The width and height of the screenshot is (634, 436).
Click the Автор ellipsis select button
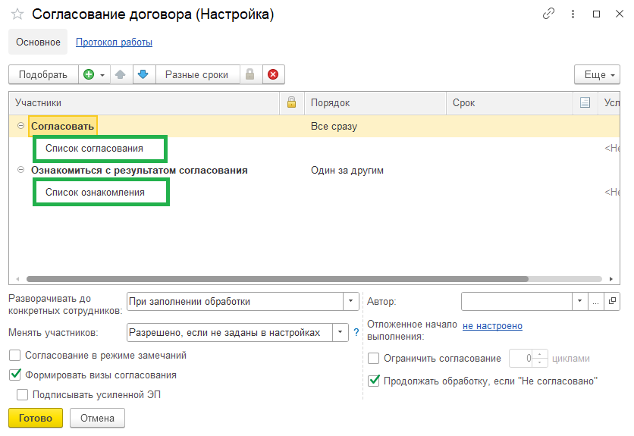(x=595, y=301)
